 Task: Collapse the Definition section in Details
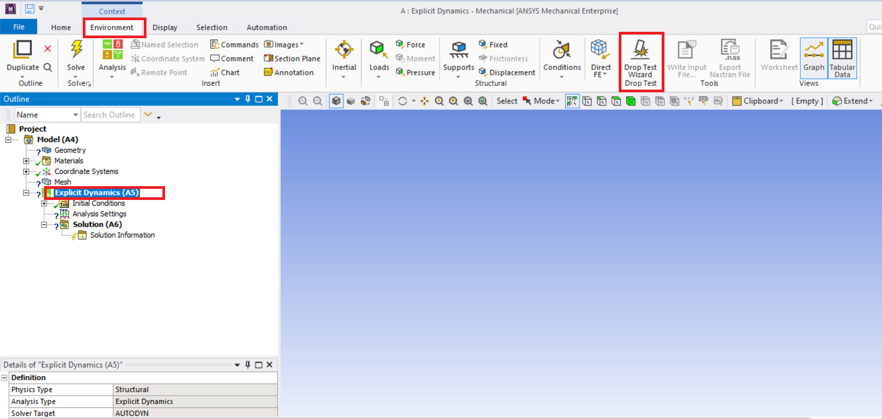pyautogui.click(x=4, y=378)
